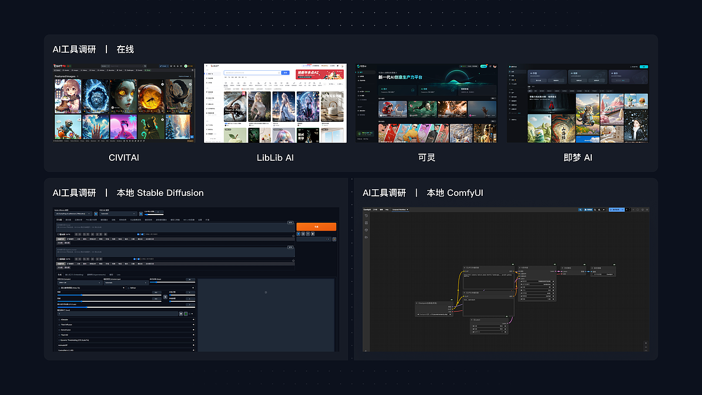The width and height of the screenshot is (702, 395).
Task: Open ComfyUI model library cube icon
Action: [x=366, y=230]
